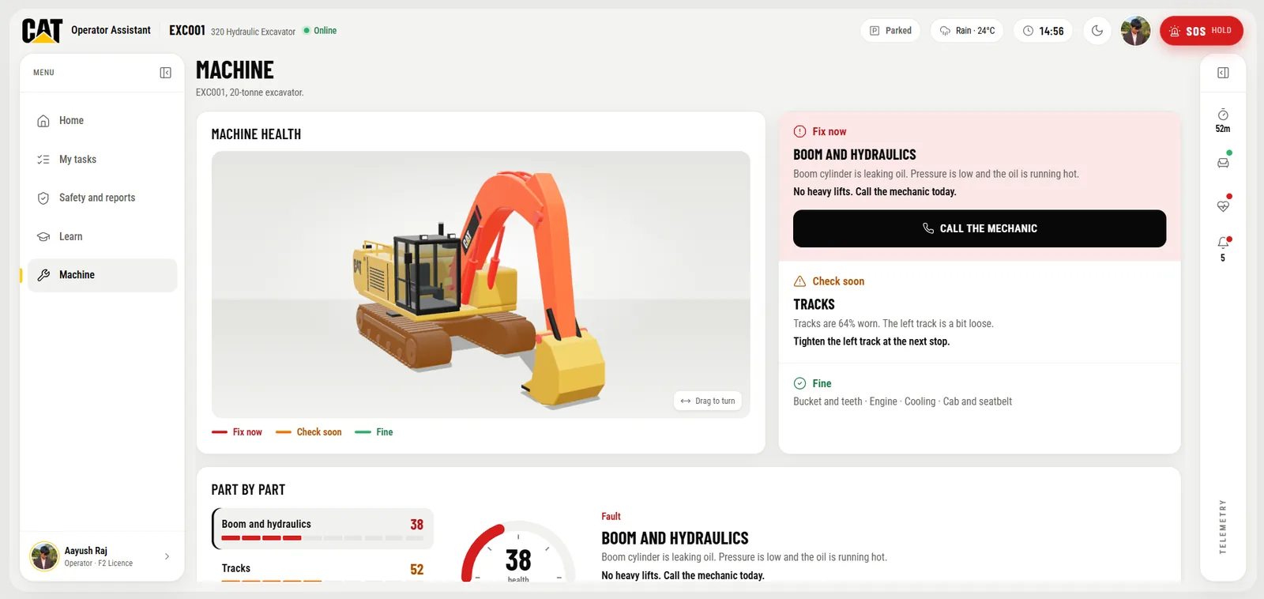Open the operator seat status icon

pyautogui.click(x=1223, y=162)
